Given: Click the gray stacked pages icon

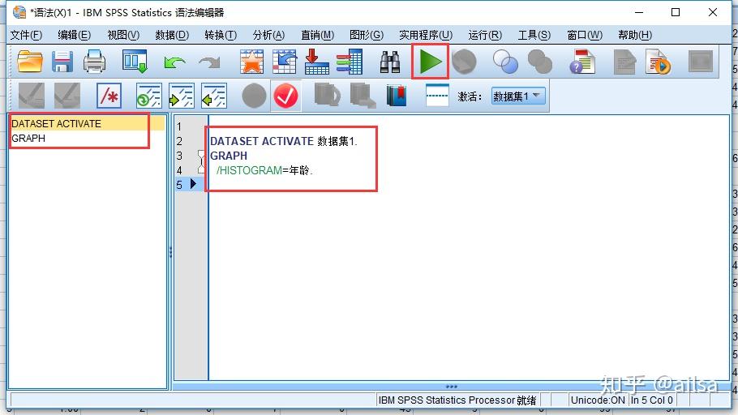Looking at the screenshot, I should [x=363, y=96].
